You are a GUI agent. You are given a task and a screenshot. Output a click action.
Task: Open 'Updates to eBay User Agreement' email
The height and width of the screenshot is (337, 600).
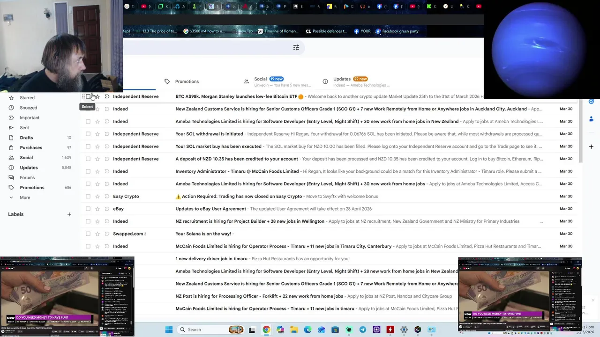[210, 209]
